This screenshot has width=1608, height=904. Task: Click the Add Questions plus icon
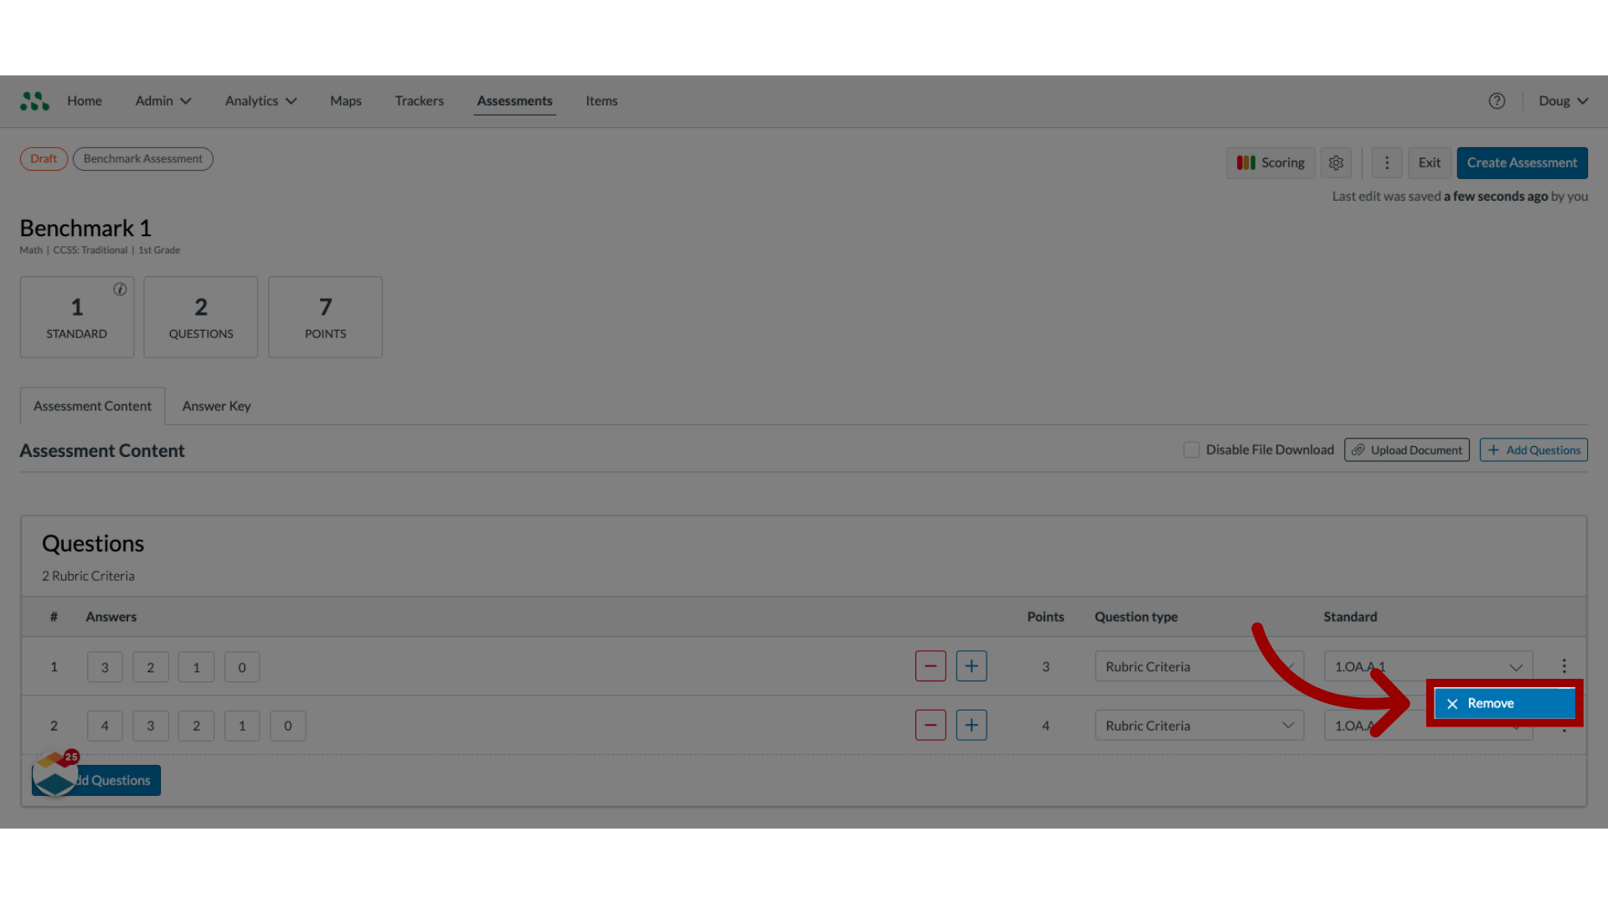(1493, 449)
